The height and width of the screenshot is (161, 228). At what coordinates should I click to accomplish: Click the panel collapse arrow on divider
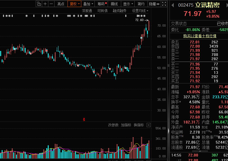168,131
